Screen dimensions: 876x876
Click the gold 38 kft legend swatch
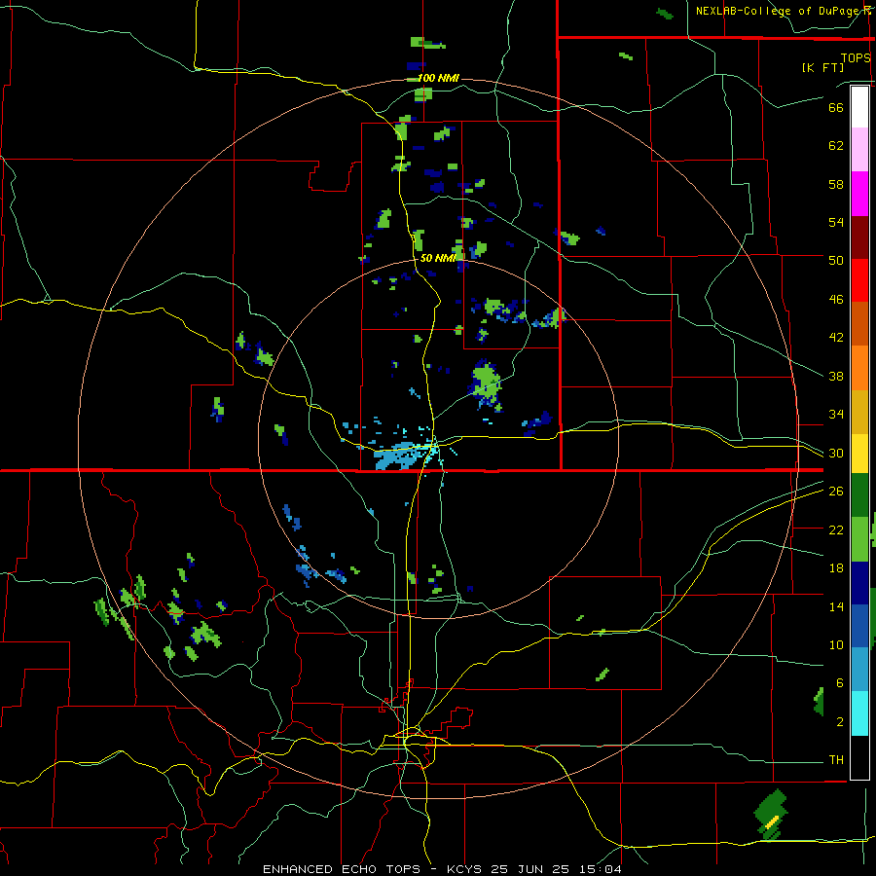tap(859, 412)
